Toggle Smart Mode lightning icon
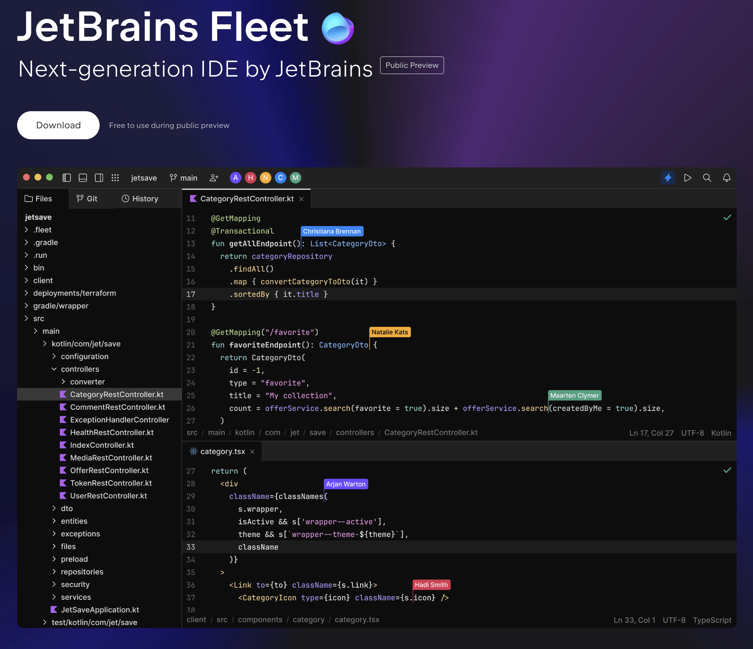Image resolution: width=753 pixels, height=649 pixels. (668, 178)
